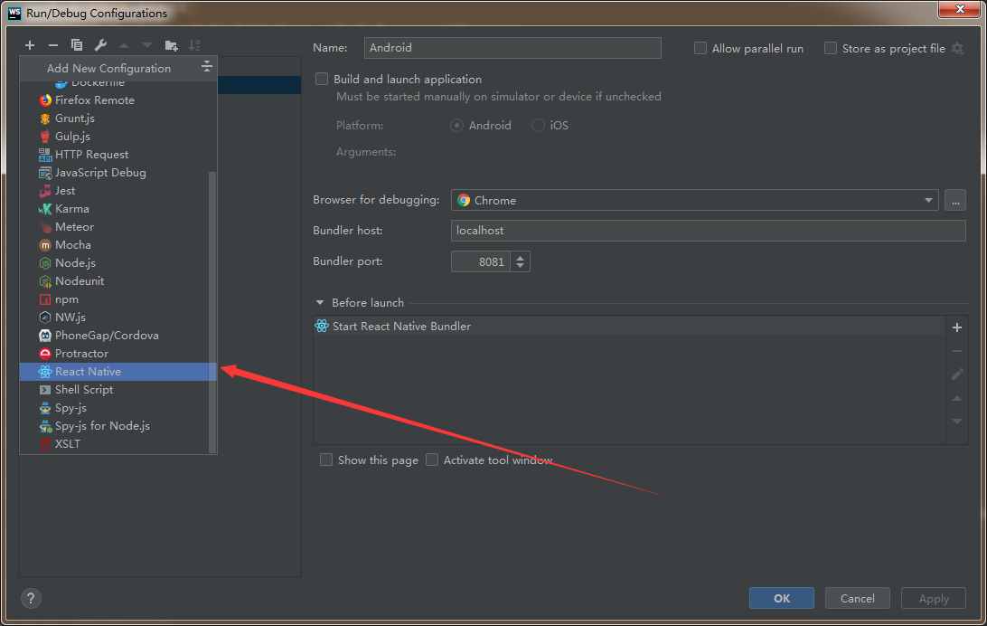Decrease bundler port with down arrow
The height and width of the screenshot is (626, 987).
tap(520, 266)
